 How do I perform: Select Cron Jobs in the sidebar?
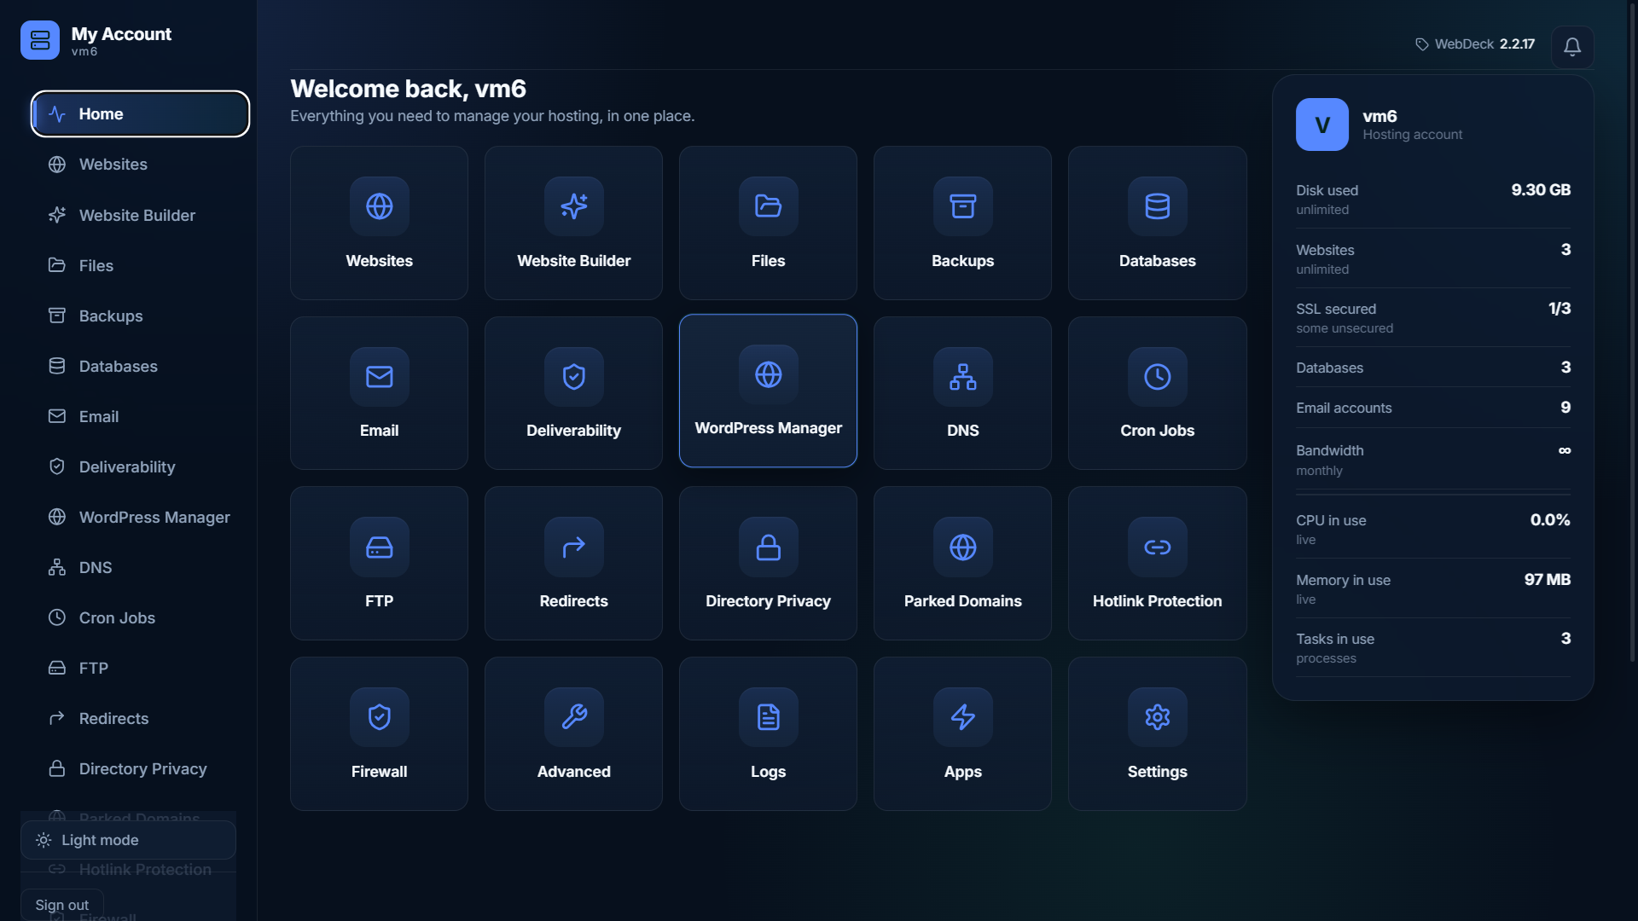[x=141, y=617]
